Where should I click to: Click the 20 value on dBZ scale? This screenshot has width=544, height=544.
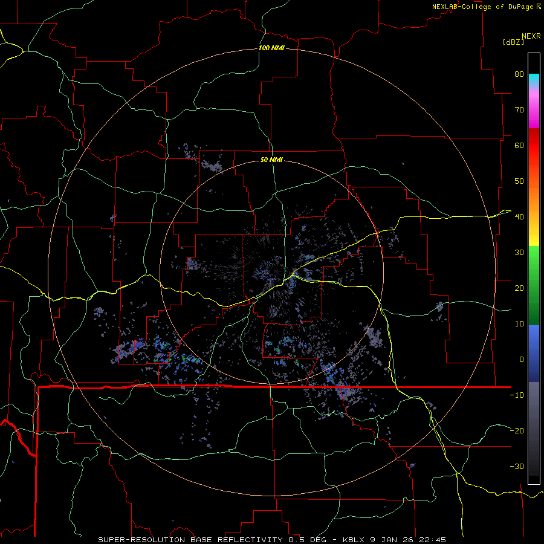(519, 288)
